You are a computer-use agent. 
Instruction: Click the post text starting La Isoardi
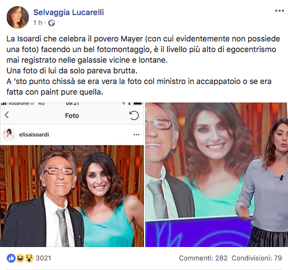[143, 66]
